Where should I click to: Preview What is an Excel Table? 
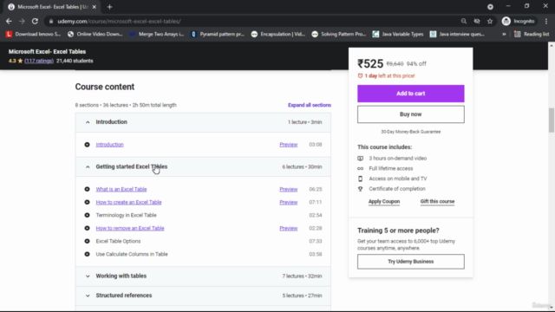click(289, 189)
